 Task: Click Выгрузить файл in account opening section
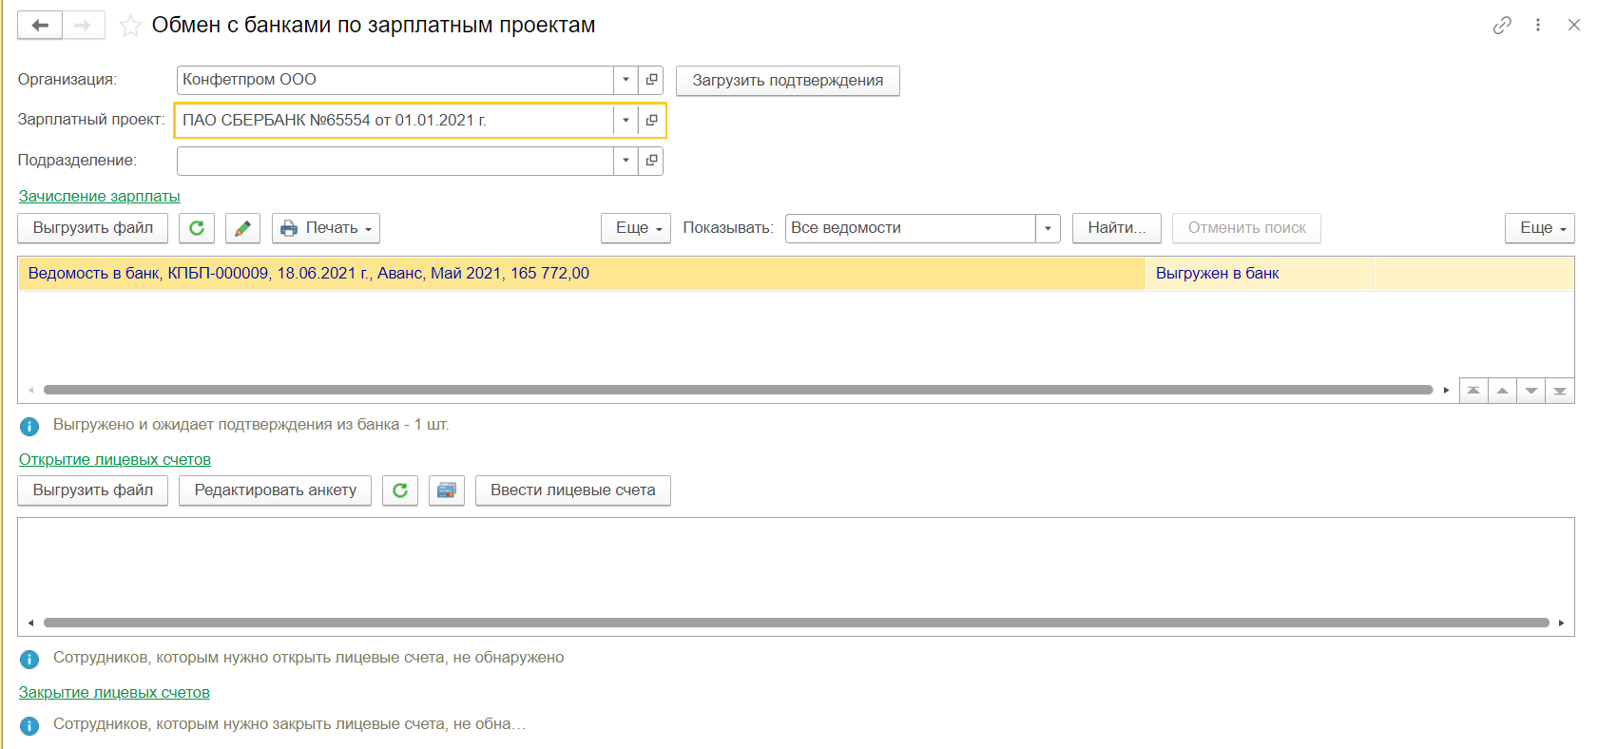pos(93,490)
